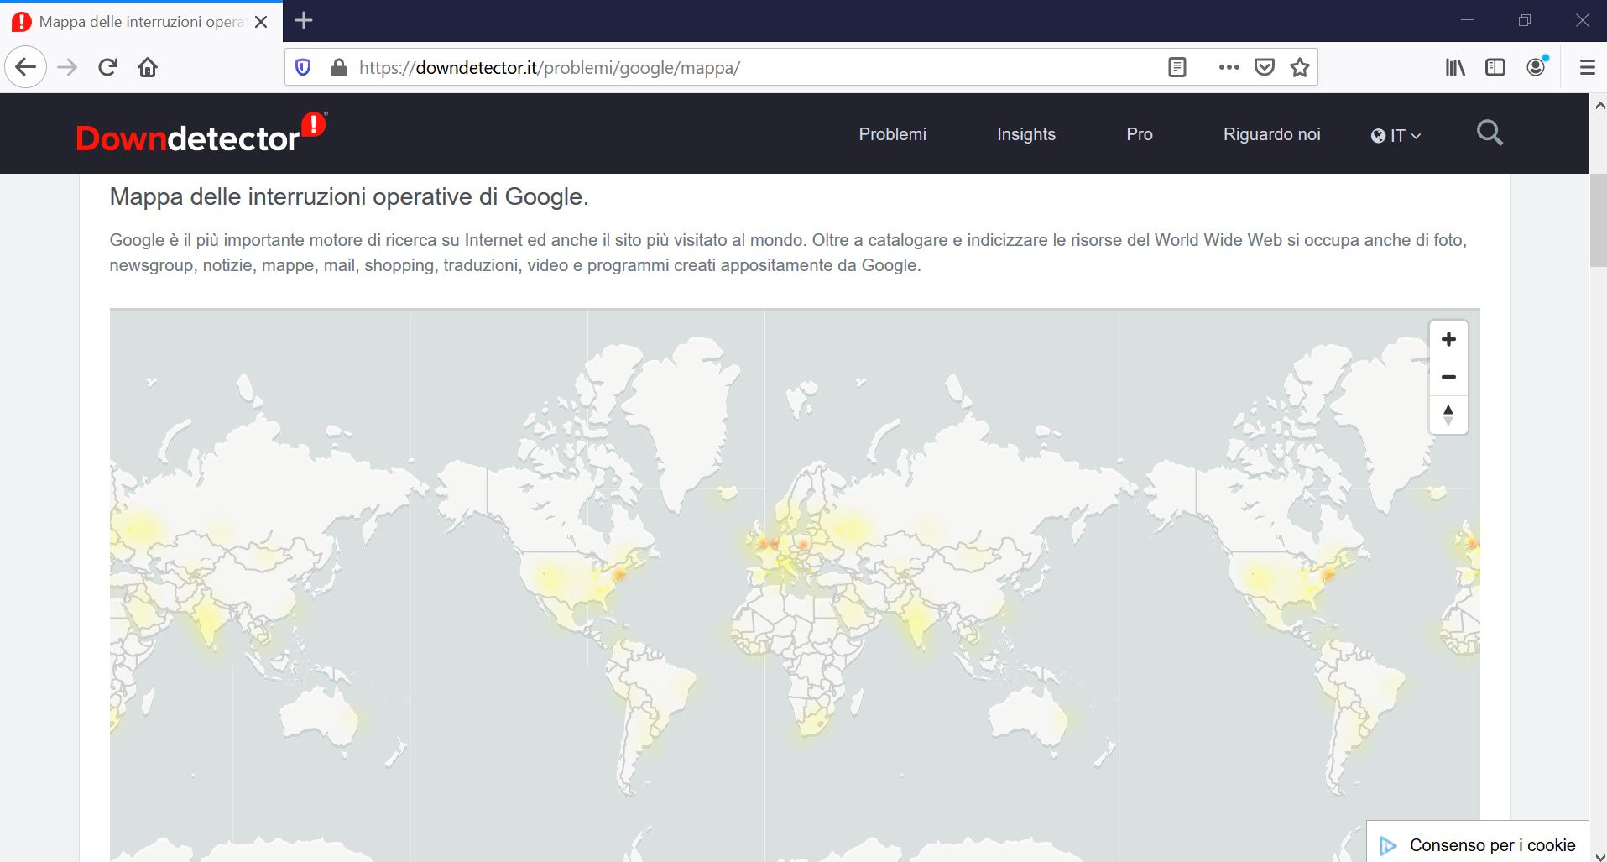Open the Firefox home page
This screenshot has height=862, width=1607.
(x=148, y=67)
